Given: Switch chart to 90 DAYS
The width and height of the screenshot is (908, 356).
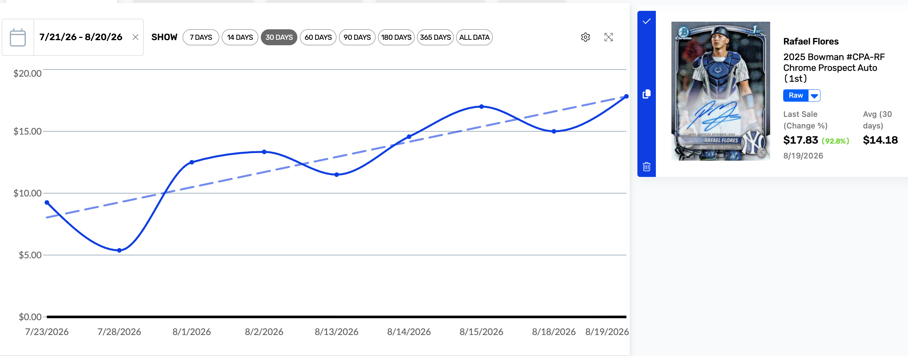Looking at the screenshot, I should pyautogui.click(x=357, y=37).
